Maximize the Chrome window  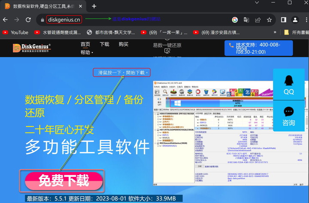[290, 3]
